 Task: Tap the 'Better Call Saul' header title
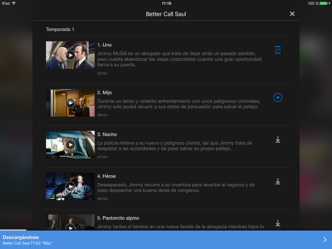(x=166, y=14)
